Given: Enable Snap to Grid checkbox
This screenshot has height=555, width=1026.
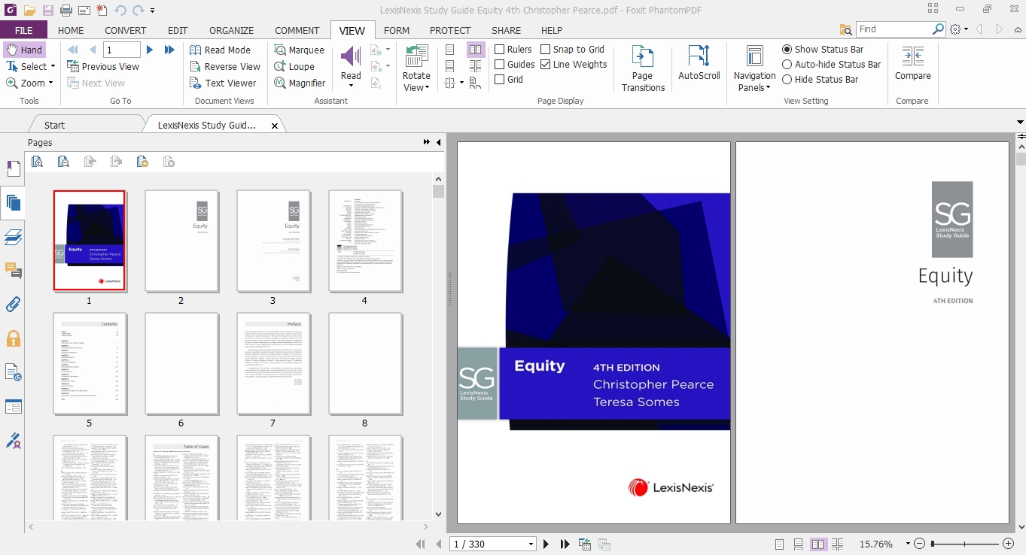Looking at the screenshot, I should [x=546, y=50].
